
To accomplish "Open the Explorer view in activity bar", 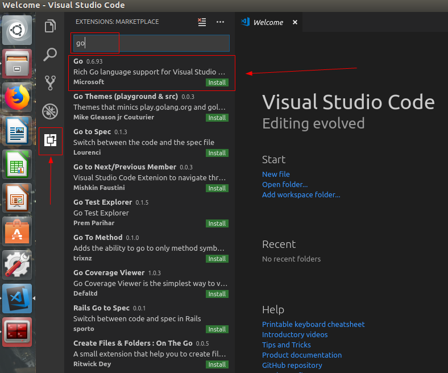I will (x=51, y=26).
